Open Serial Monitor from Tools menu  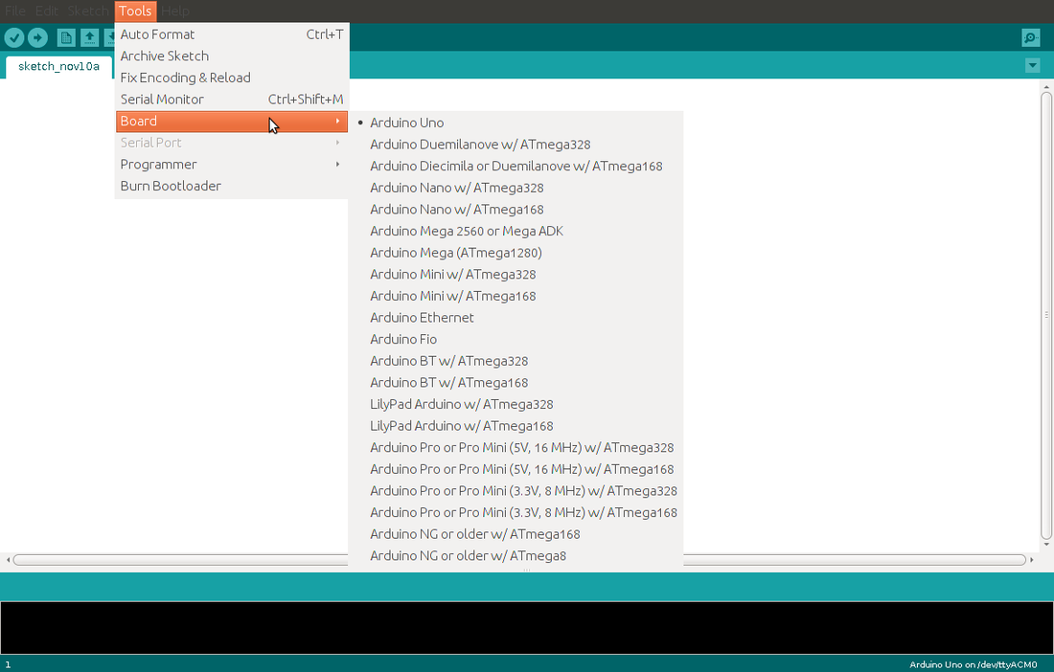232,99
